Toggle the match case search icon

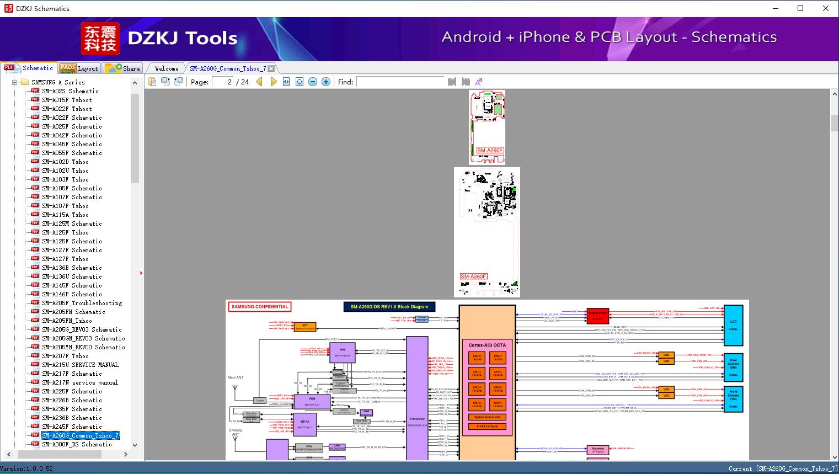coord(479,82)
